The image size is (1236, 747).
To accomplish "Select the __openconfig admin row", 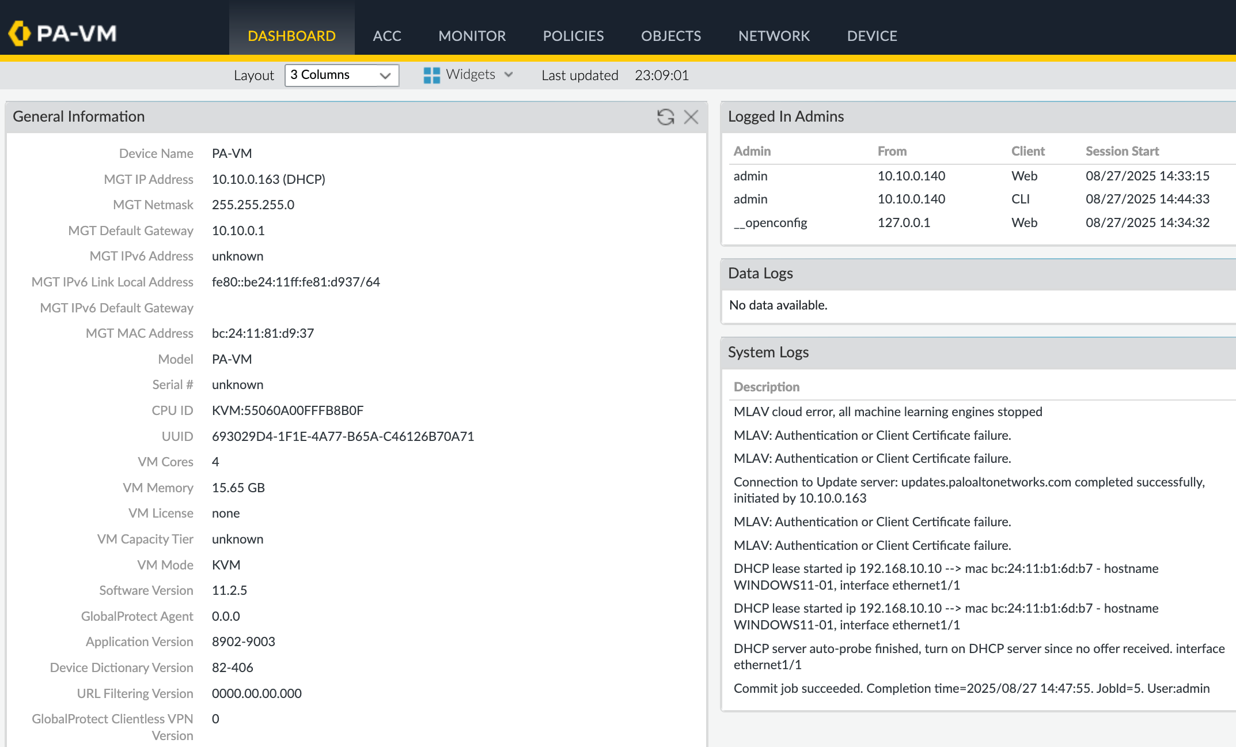I will (x=771, y=222).
